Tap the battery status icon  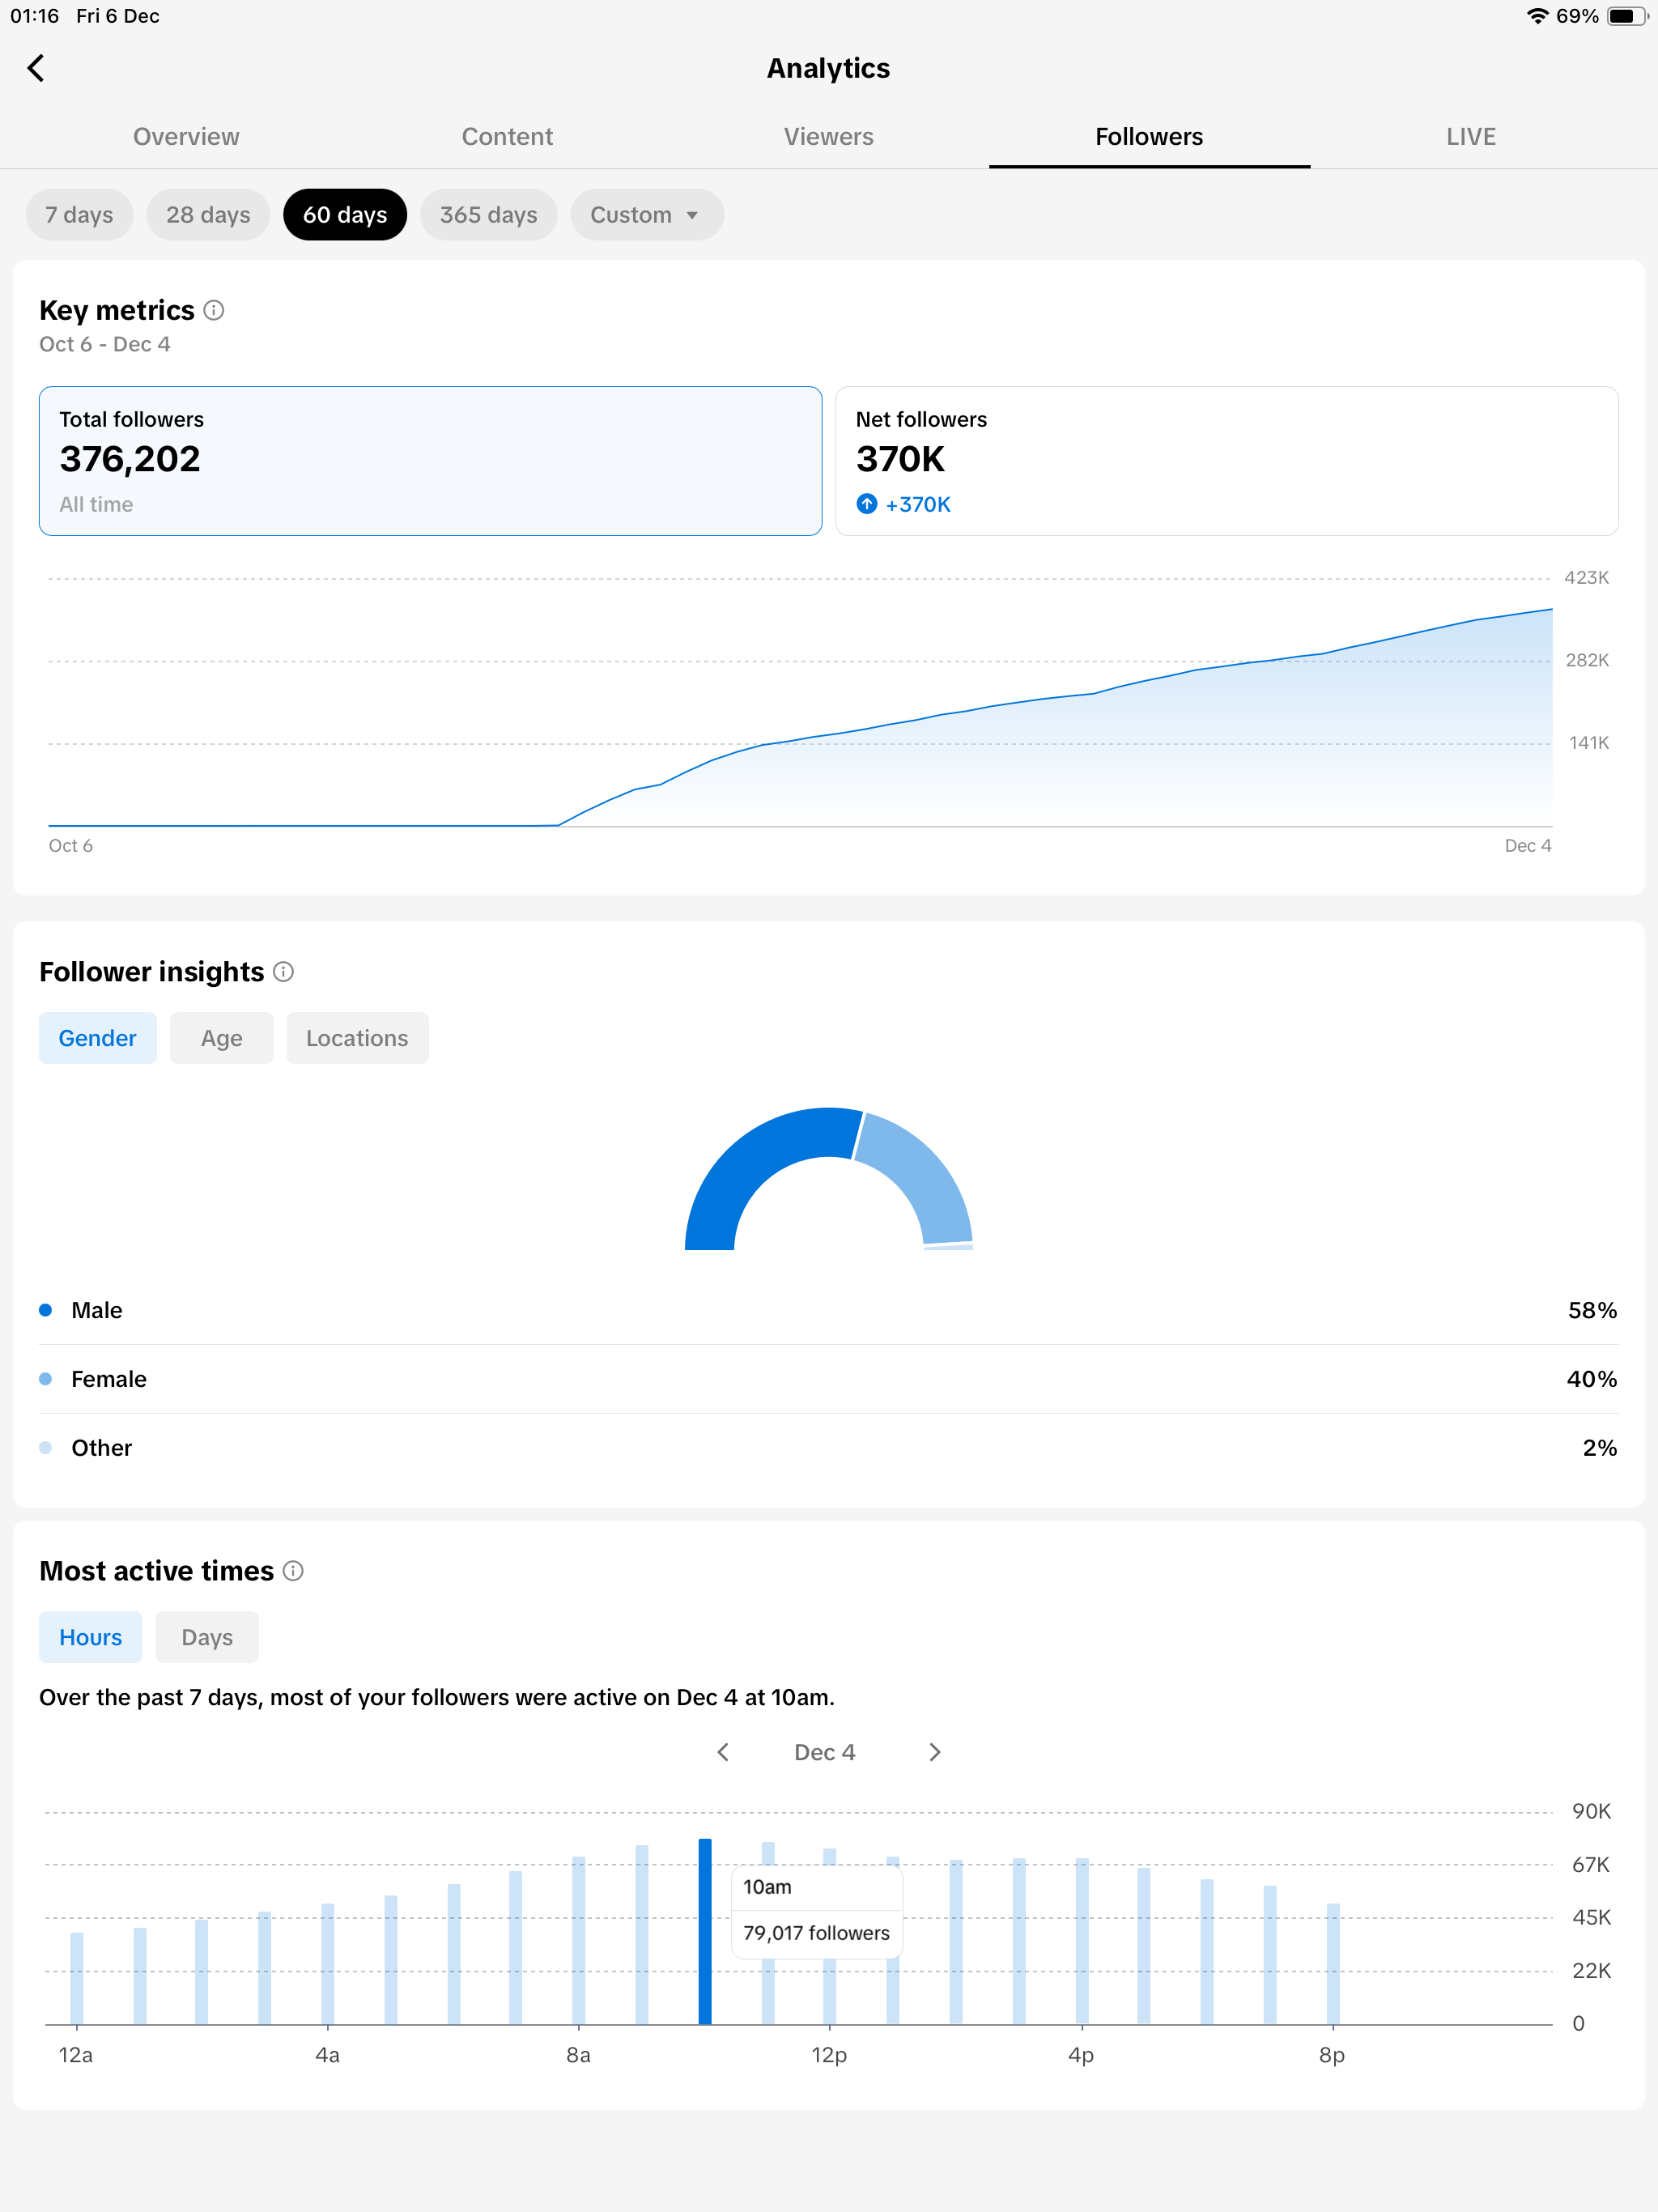click(x=1627, y=16)
